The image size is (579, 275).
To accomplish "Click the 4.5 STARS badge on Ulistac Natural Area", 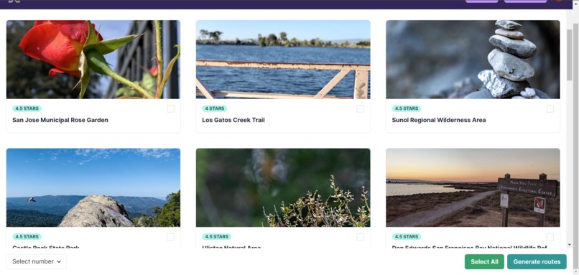I will pos(216,237).
